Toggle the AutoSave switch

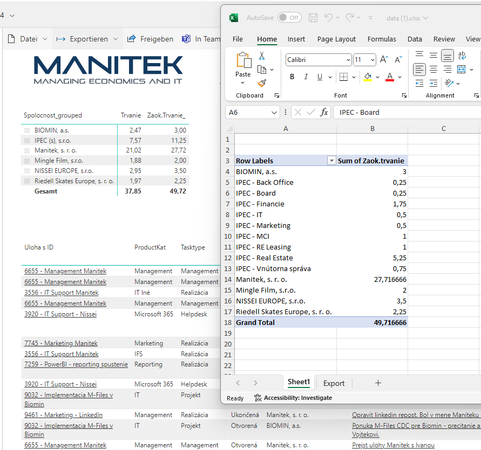coord(289,18)
